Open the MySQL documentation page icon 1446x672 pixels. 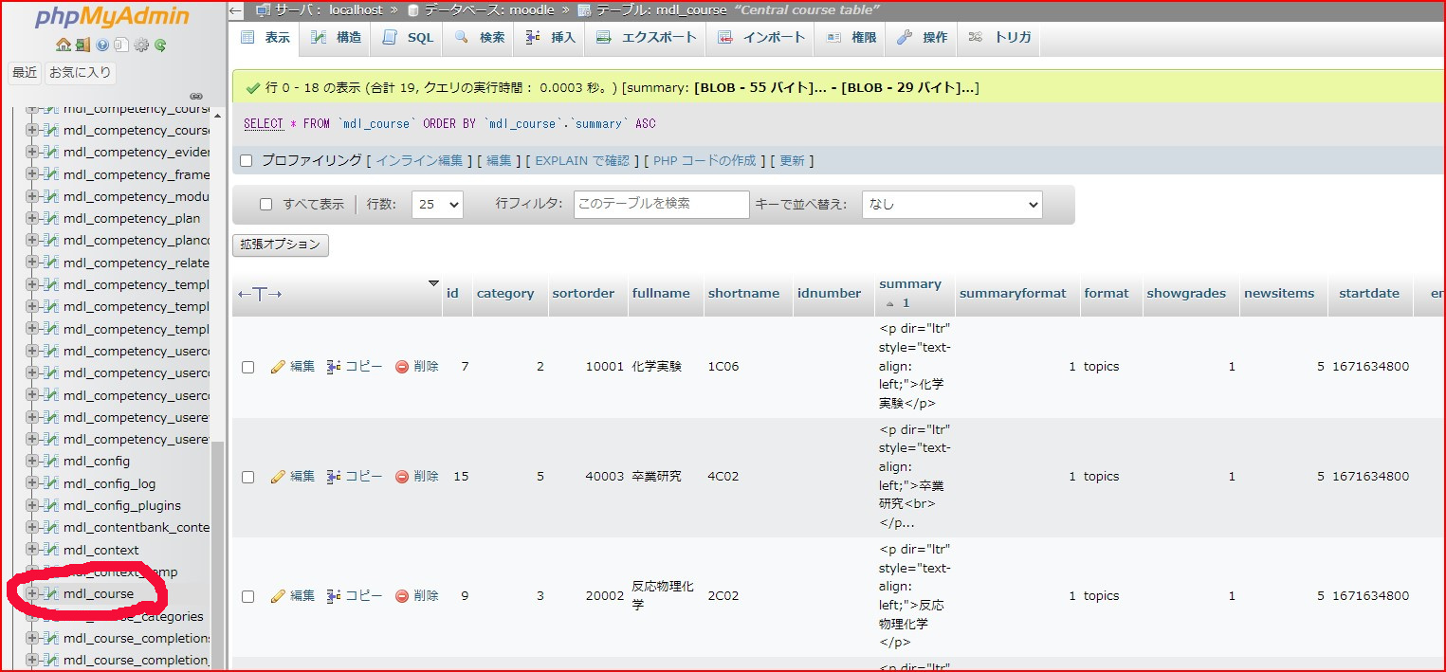[120, 45]
